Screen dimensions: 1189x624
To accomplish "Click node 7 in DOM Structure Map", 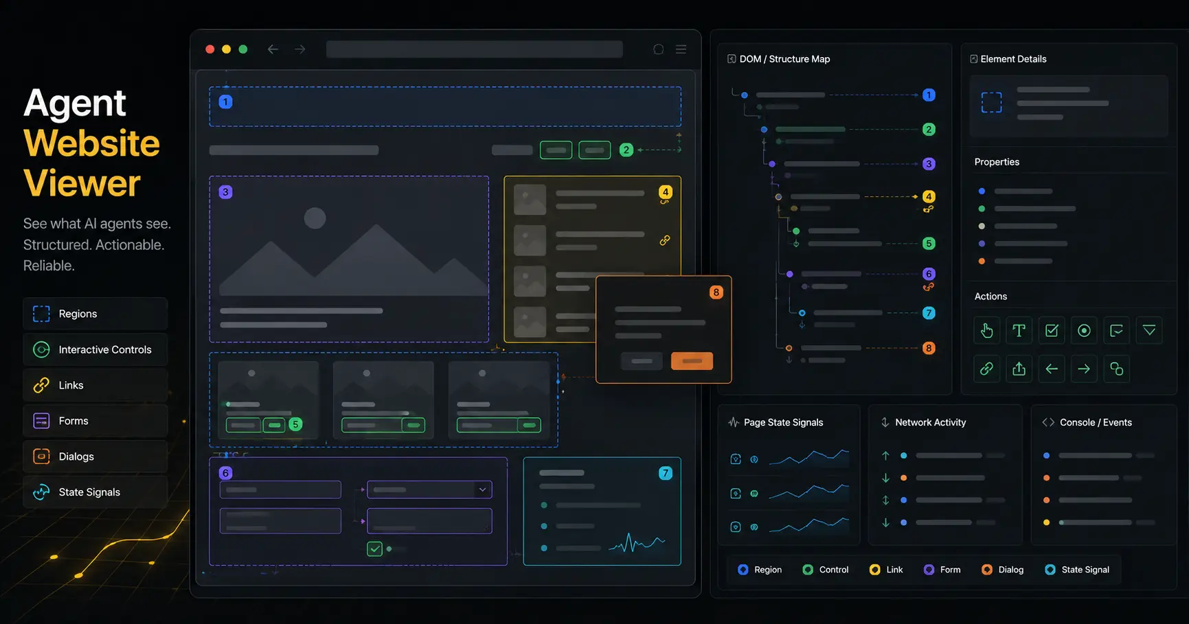I will (929, 313).
